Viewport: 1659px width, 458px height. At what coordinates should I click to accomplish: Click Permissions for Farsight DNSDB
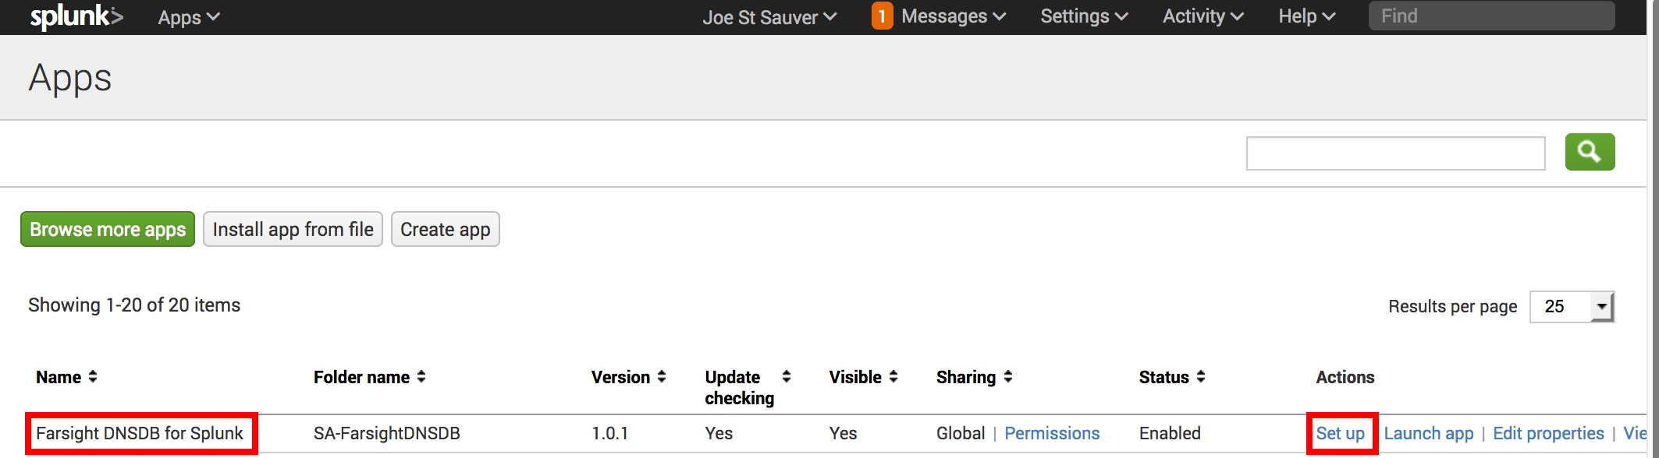click(x=1052, y=433)
